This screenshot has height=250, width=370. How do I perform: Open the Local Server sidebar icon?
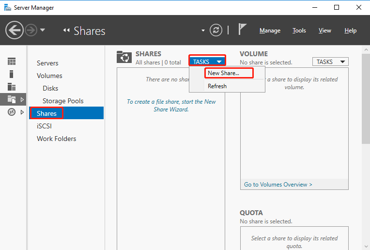[12, 74]
